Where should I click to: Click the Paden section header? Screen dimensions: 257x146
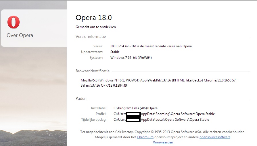[x=81, y=98]
